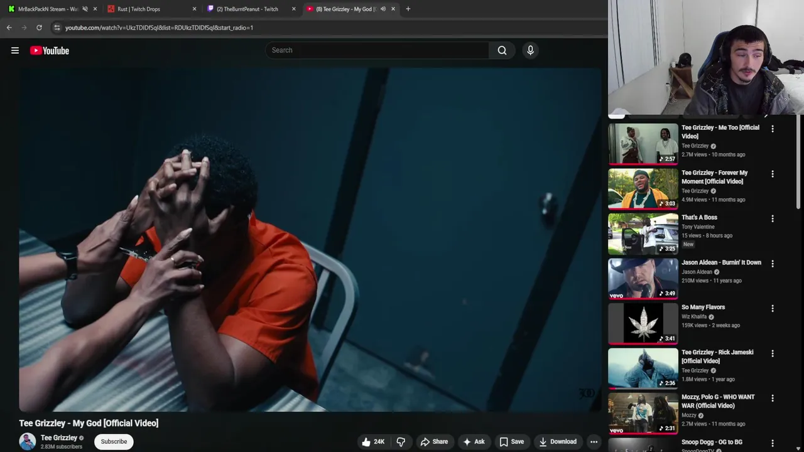Open the YouTube hamburger guide menu
The width and height of the screenshot is (804, 452).
point(15,51)
